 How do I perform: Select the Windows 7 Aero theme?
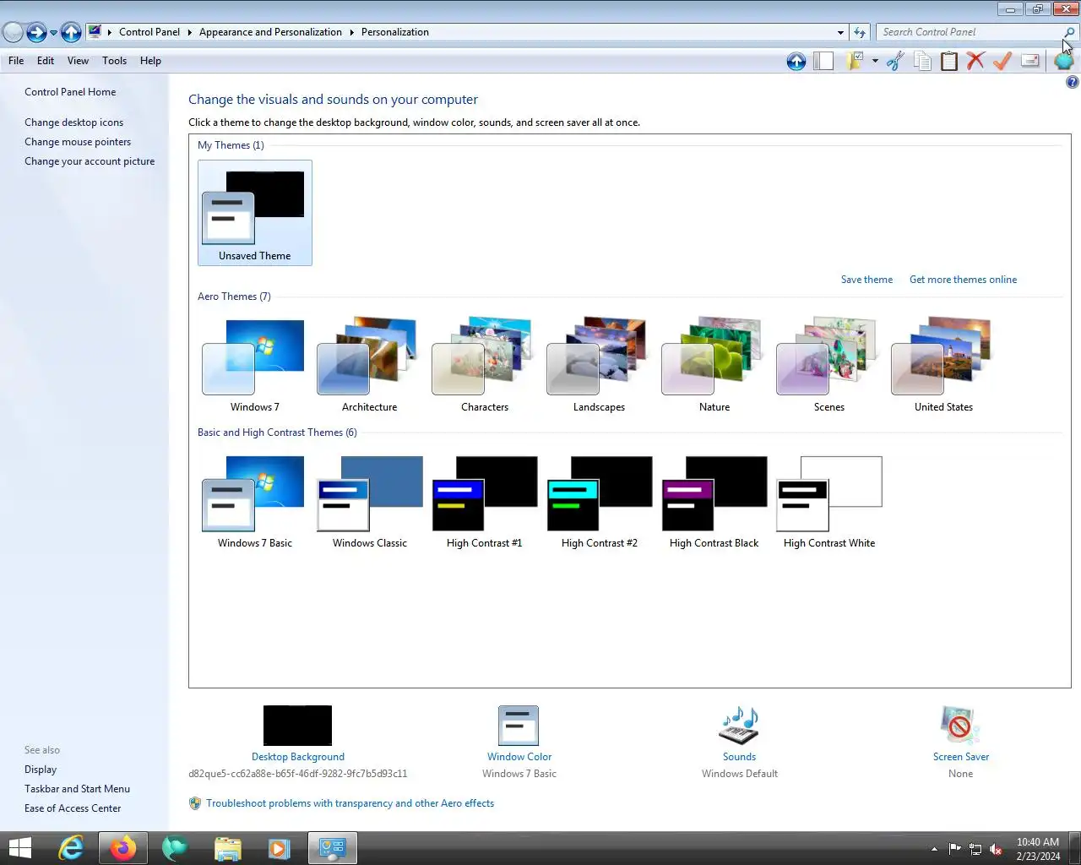point(254,365)
